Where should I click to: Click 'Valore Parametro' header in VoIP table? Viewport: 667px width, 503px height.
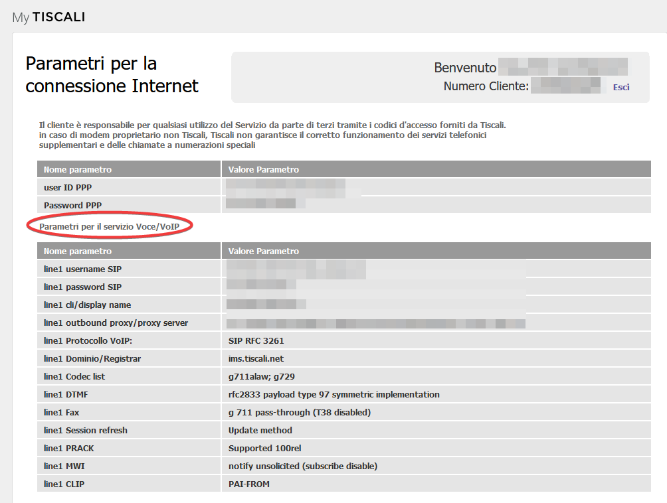(263, 251)
